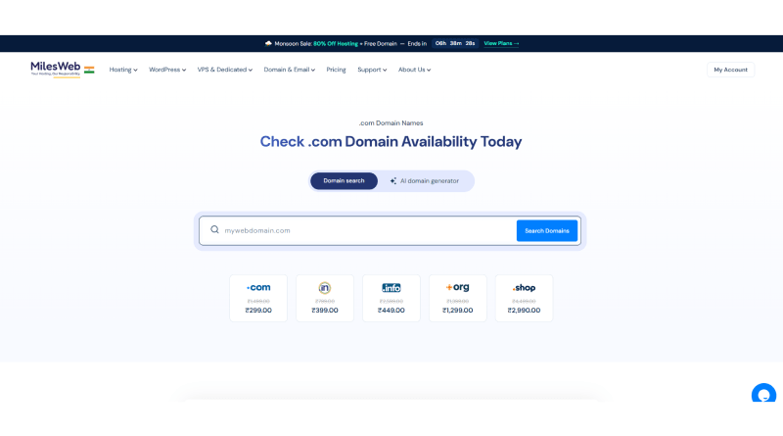The height and width of the screenshot is (436, 783).
Task: Click the ₹1,299.00 .org price
Action: point(457,310)
